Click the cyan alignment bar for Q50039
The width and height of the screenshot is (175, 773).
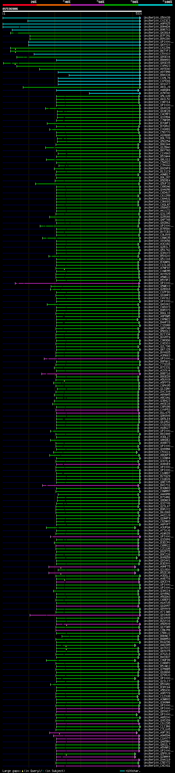(71, 18)
